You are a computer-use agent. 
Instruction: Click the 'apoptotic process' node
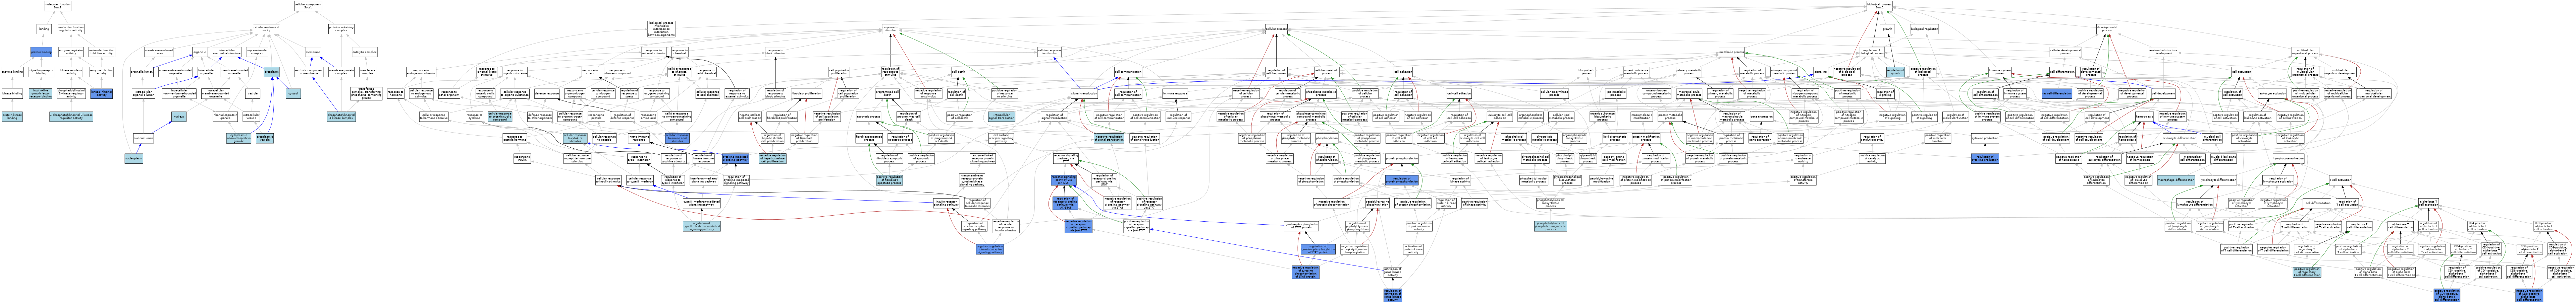pyautogui.click(x=868, y=117)
